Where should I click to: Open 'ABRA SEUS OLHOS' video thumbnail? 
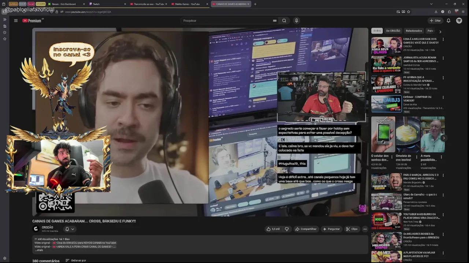pos(386,46)
